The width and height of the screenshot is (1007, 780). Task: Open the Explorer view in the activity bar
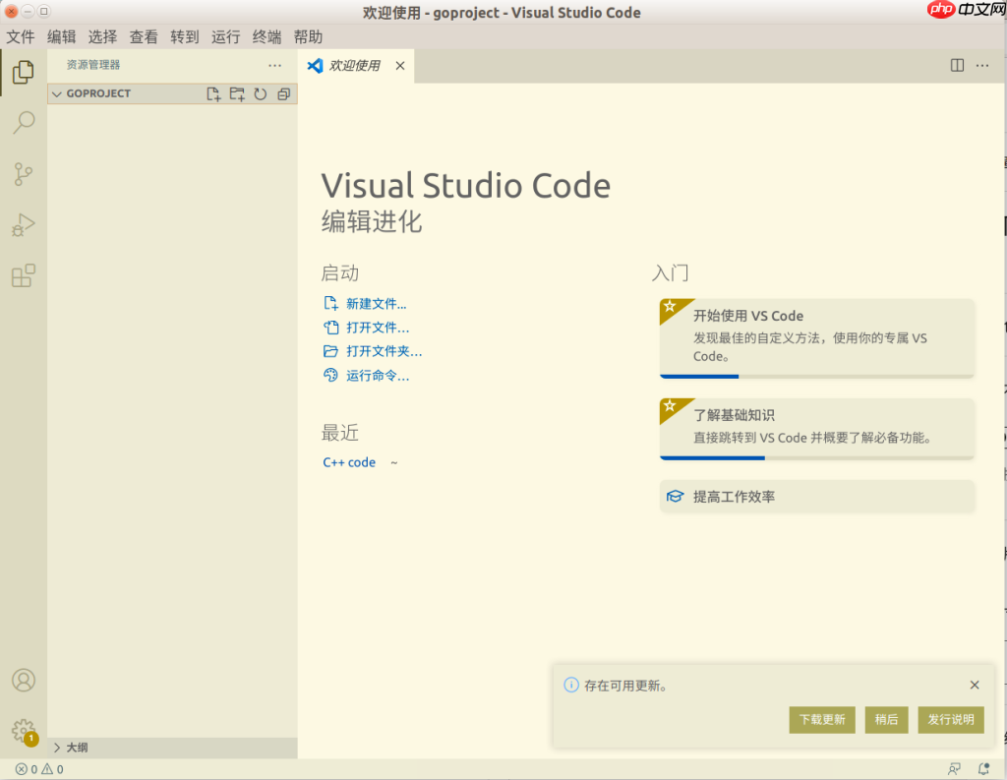23,71
